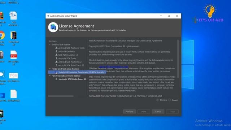Close the Android Studio Setup Wizard

click(x=177, y=16)
